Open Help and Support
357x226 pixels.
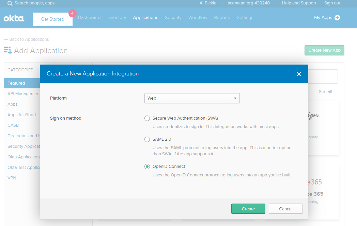point(299,3)
